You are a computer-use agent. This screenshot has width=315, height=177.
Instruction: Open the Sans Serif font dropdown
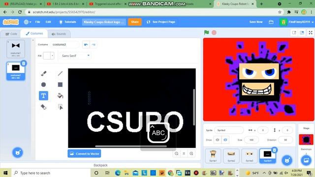point(76,56)
